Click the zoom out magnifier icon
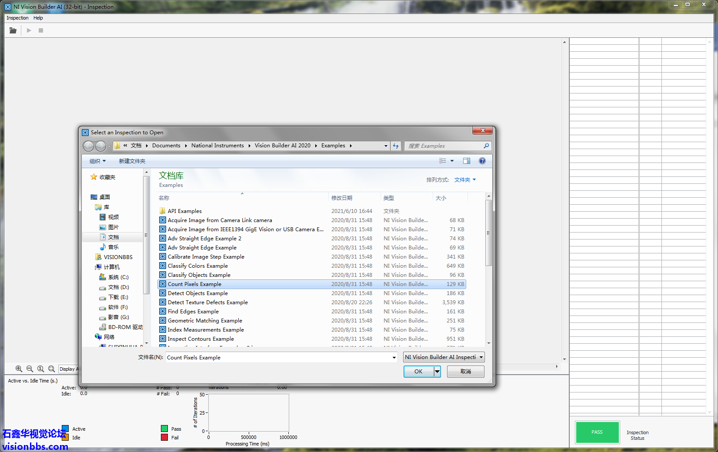Screen dimensions: 718x452 click(x=30, y=369)
